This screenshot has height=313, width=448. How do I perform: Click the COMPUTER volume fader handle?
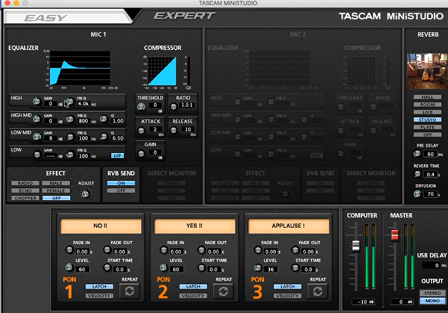[x=356, y=245]
